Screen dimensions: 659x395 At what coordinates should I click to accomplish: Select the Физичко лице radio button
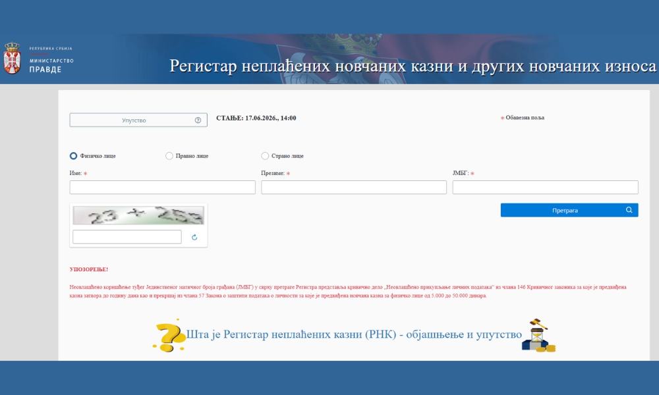tap(73, 156)
